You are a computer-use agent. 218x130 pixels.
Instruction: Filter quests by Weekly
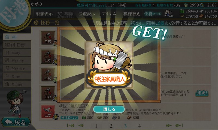click(x=17, y=60)
